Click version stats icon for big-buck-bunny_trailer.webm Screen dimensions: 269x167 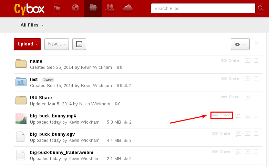pos(126,159)
